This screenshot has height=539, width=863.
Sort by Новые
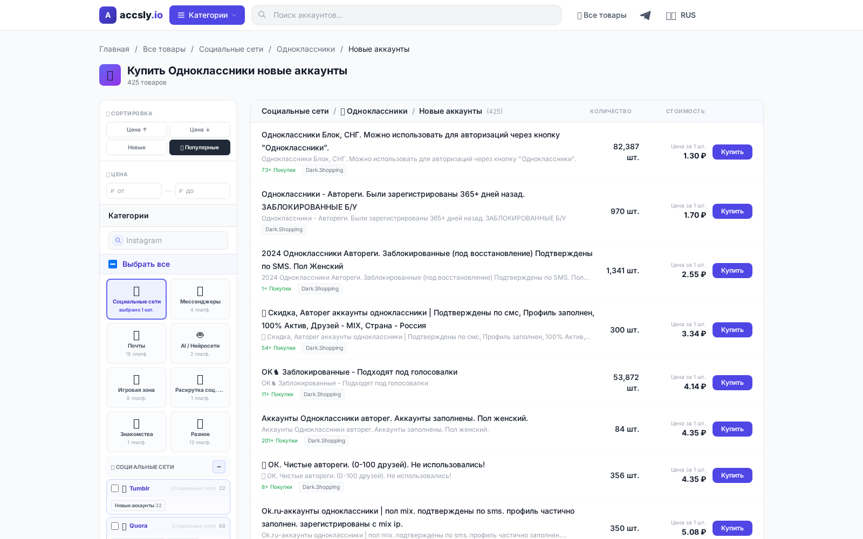click(136, 148)
